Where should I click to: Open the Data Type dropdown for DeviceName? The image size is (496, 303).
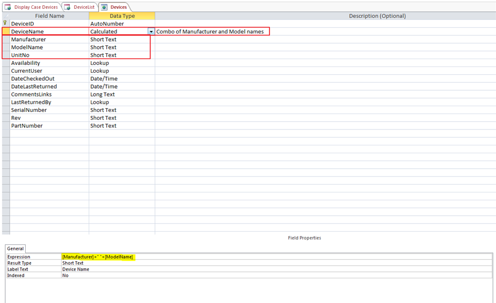tap(151, 32)
